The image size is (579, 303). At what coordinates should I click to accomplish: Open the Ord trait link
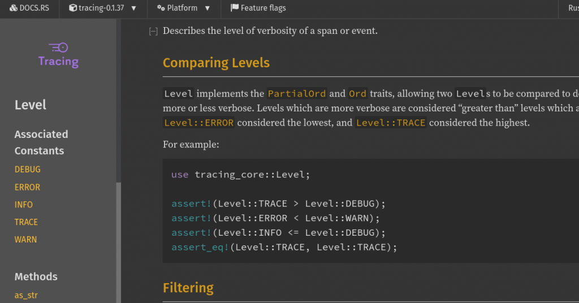point(357,94)
